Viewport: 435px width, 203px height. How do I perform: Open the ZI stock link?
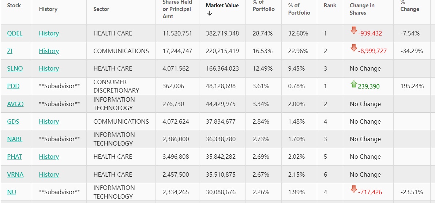click(10, 51)
